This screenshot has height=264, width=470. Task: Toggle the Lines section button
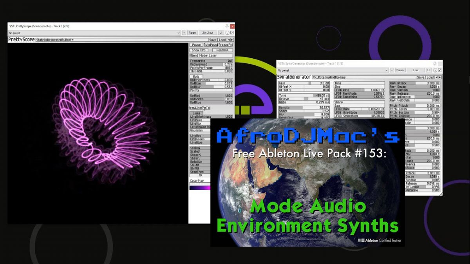point(197,113)
